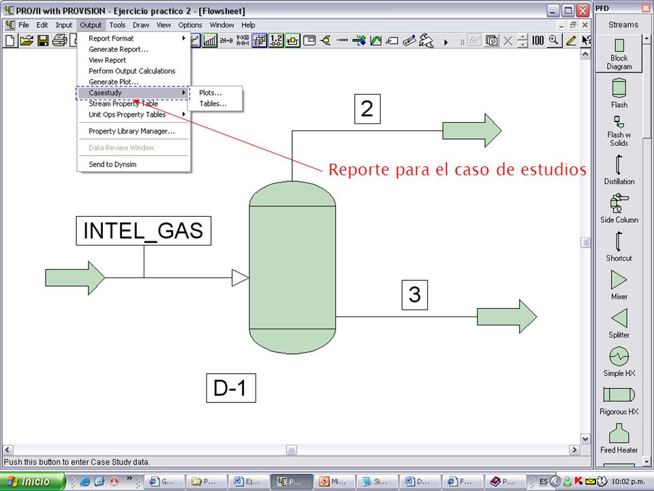Choose Send to Dynsim menu entry

coord(134,164)
